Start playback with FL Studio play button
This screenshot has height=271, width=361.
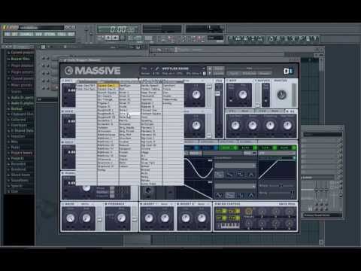coord(108,38)
